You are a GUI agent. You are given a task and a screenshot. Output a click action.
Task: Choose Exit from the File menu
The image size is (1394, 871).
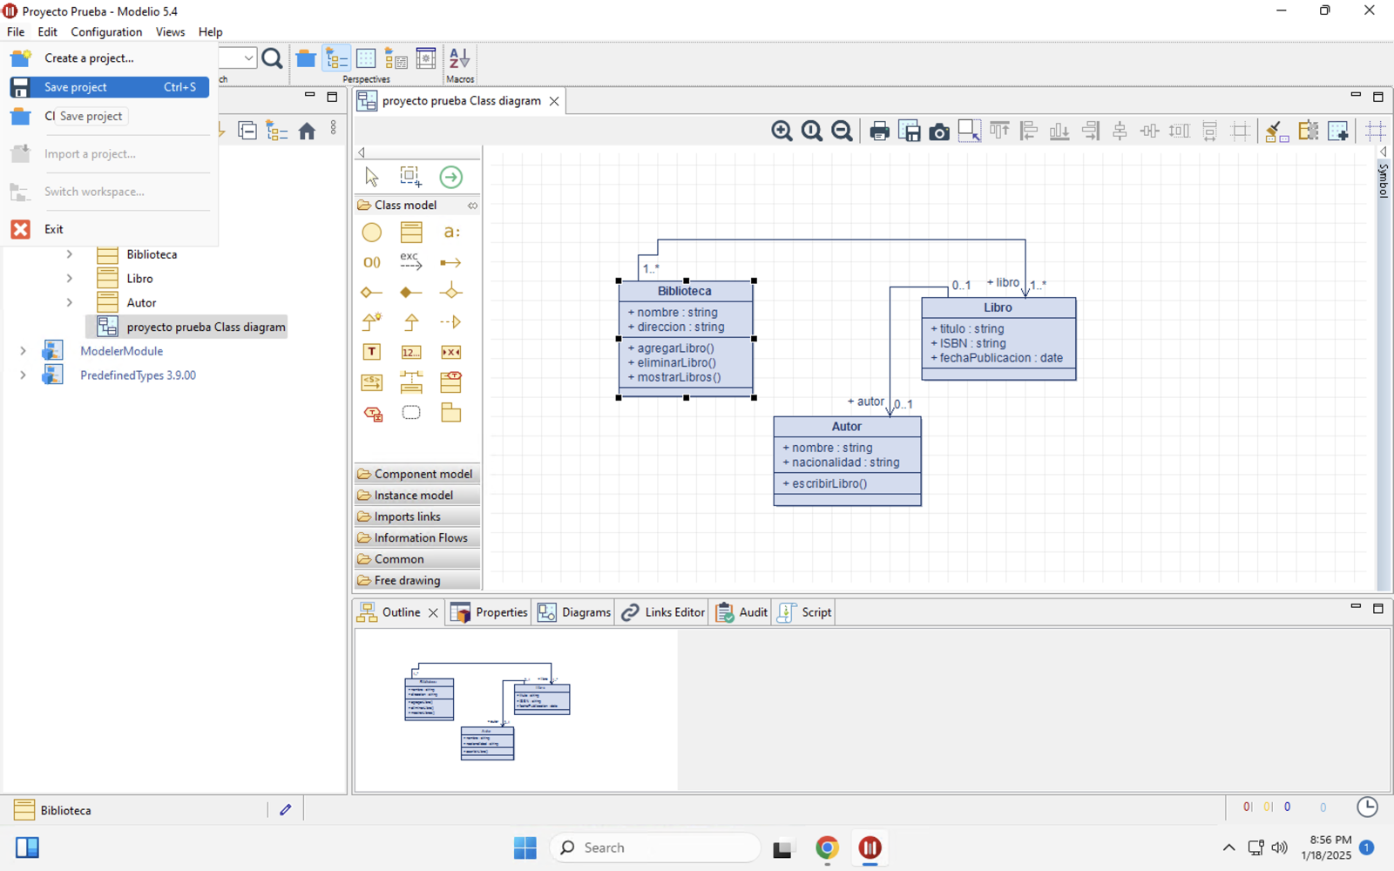54,229
